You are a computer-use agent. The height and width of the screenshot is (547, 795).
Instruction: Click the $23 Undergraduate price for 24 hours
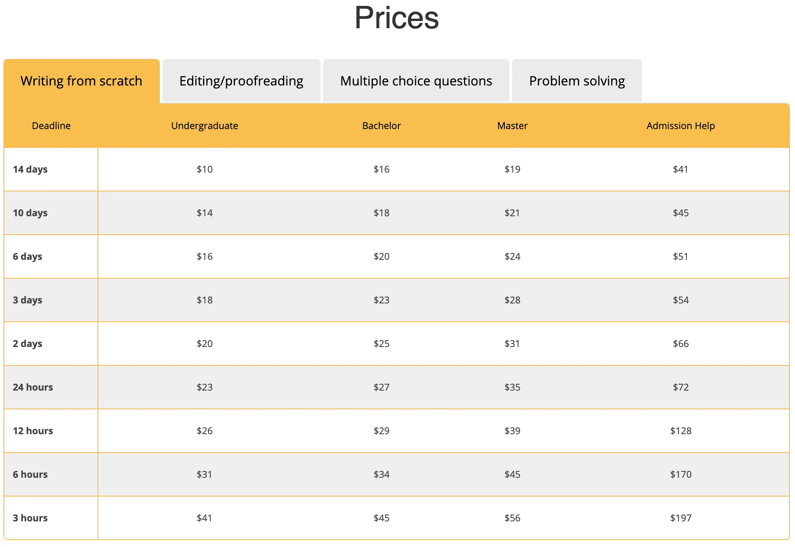(204, 387)
